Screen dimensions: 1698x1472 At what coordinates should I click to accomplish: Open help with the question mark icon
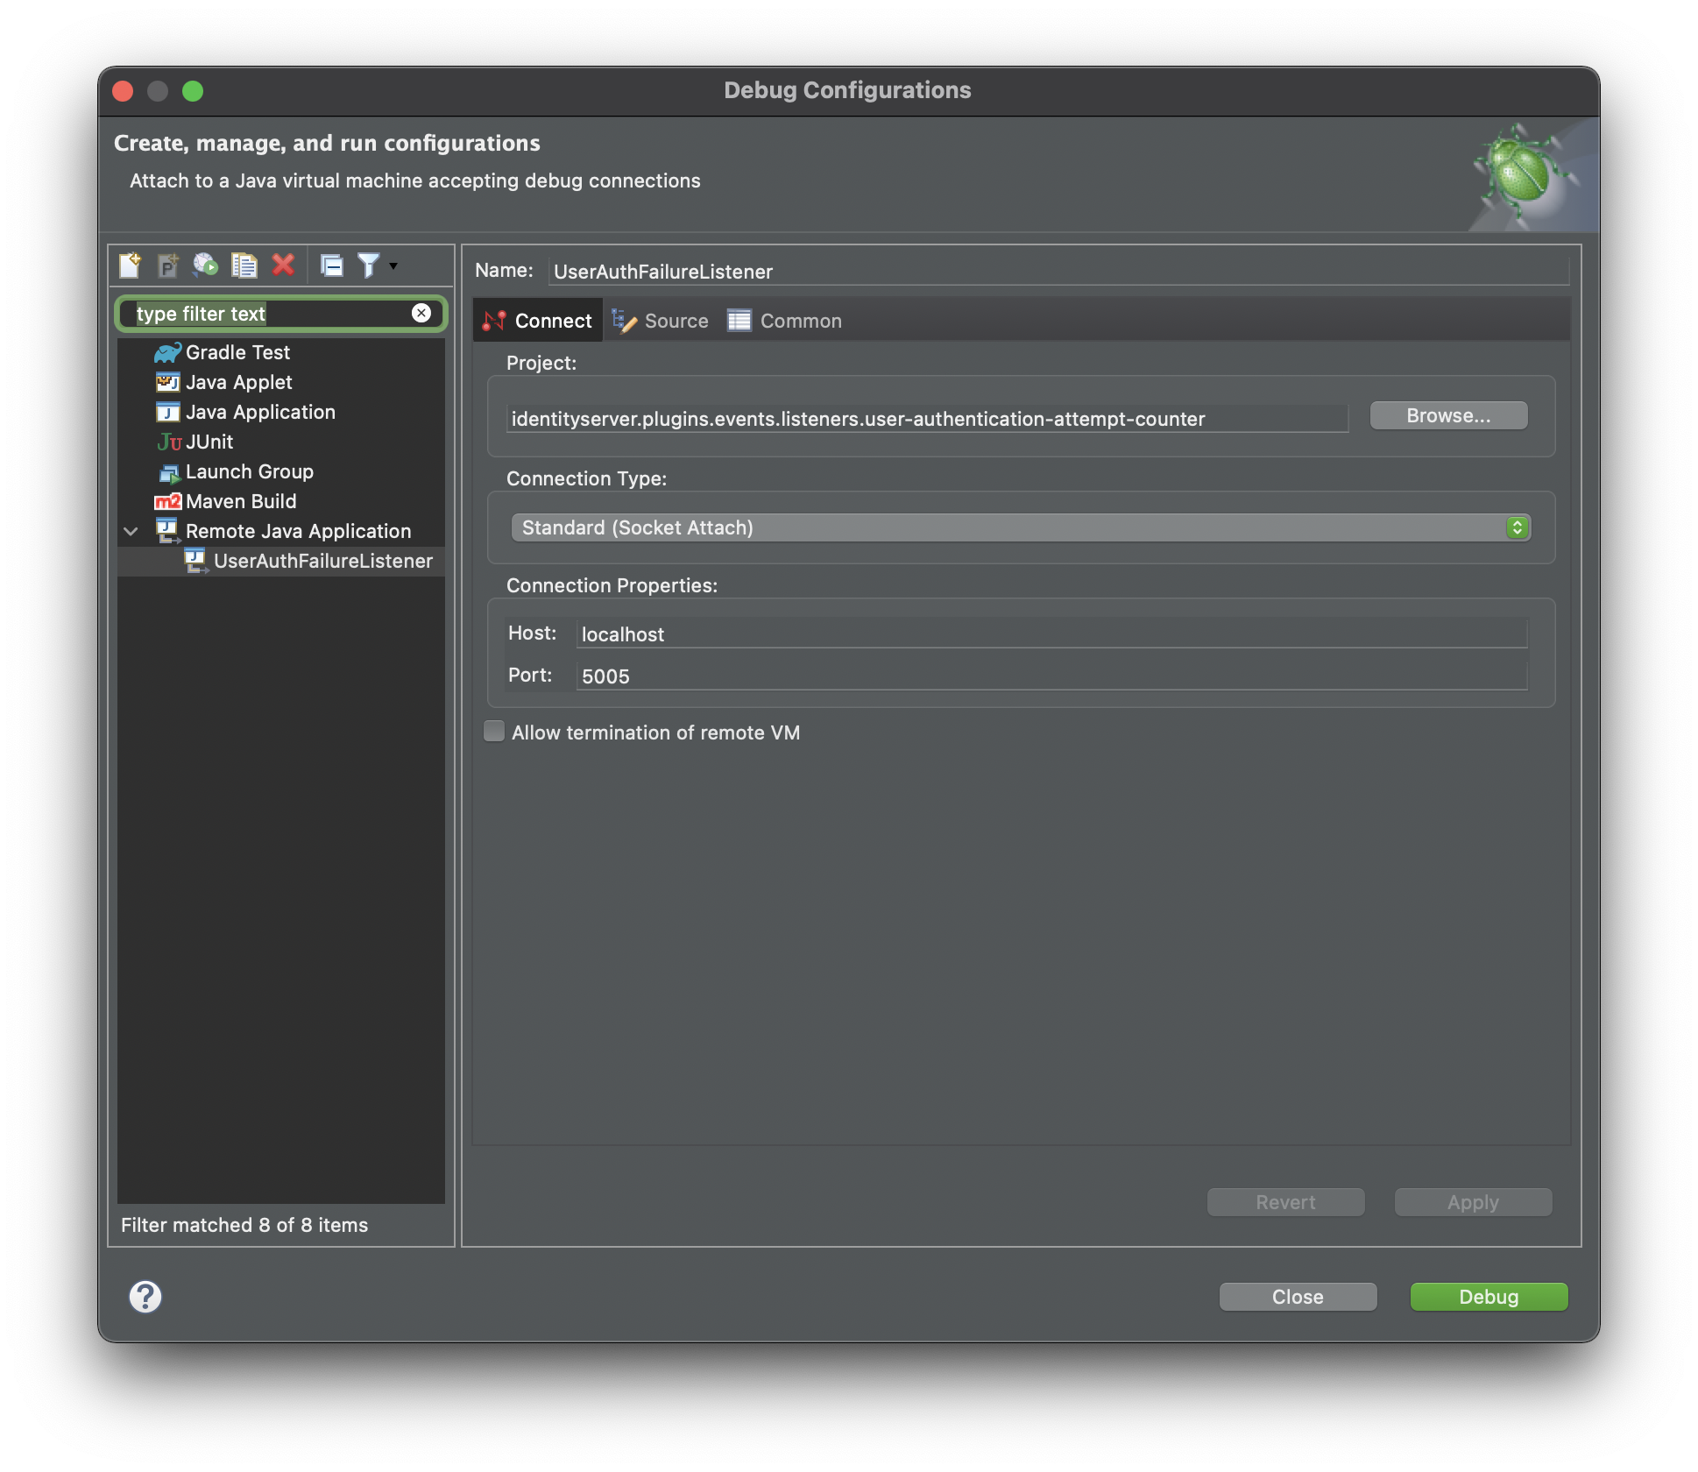point(145,1297)
